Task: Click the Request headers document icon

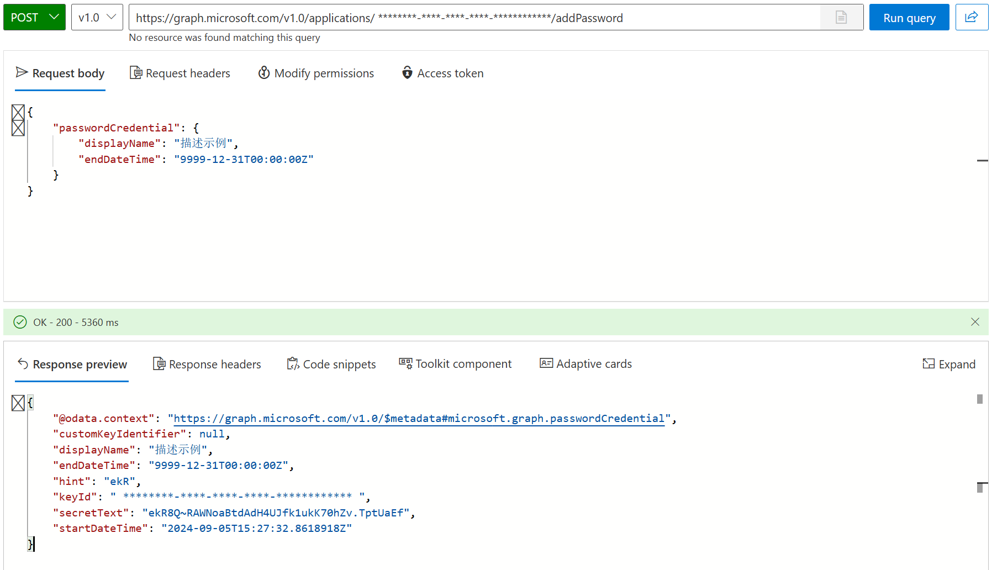Action: 136,73
